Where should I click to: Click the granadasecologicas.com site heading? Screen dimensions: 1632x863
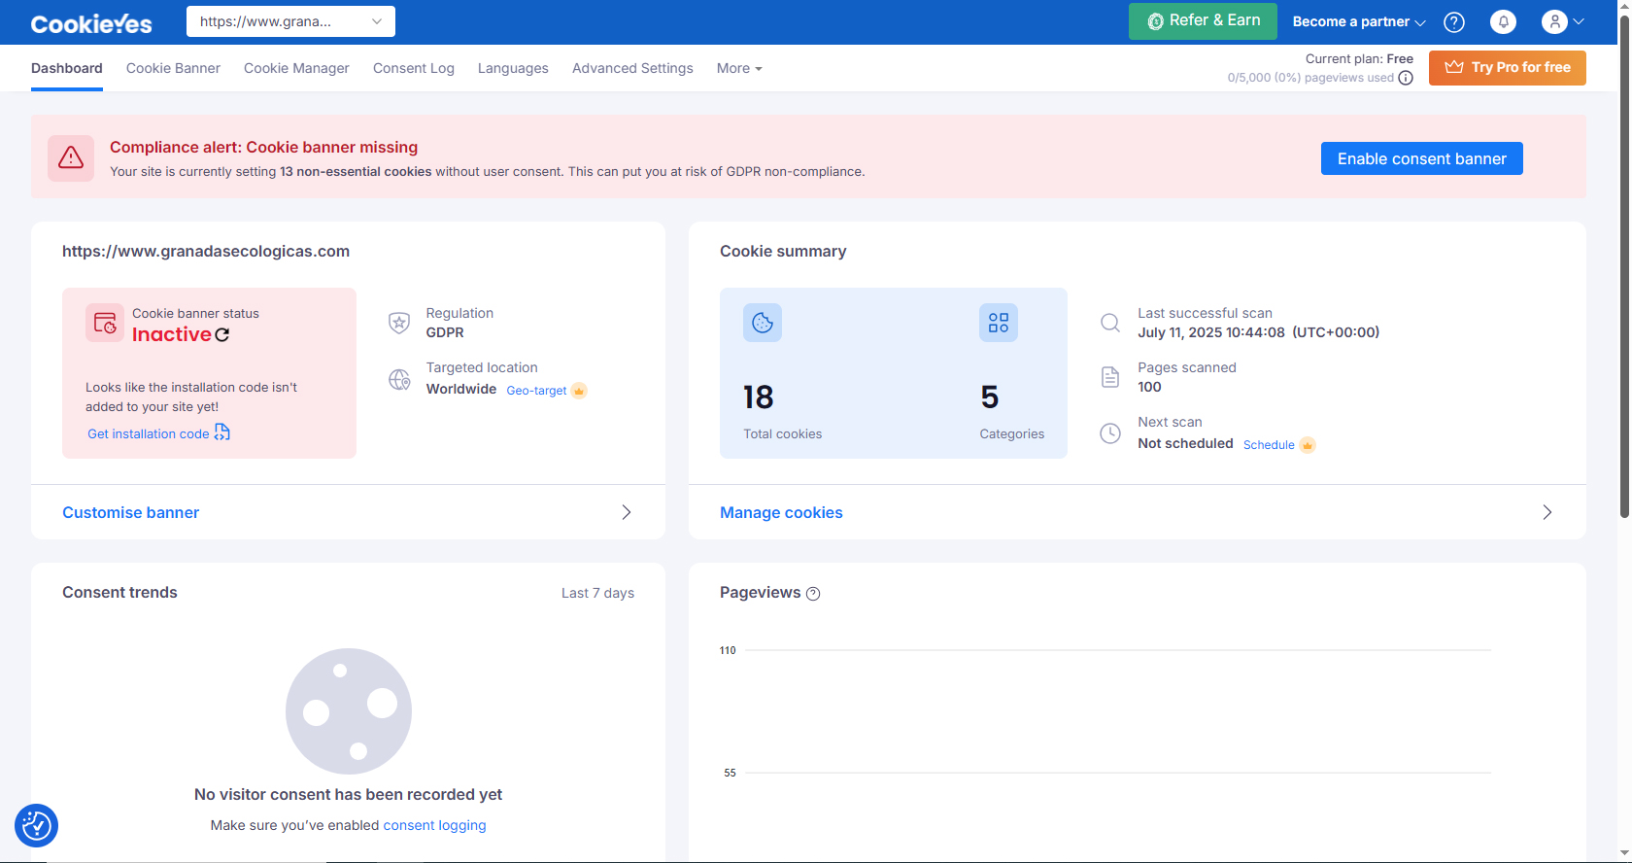coord(206,251)
